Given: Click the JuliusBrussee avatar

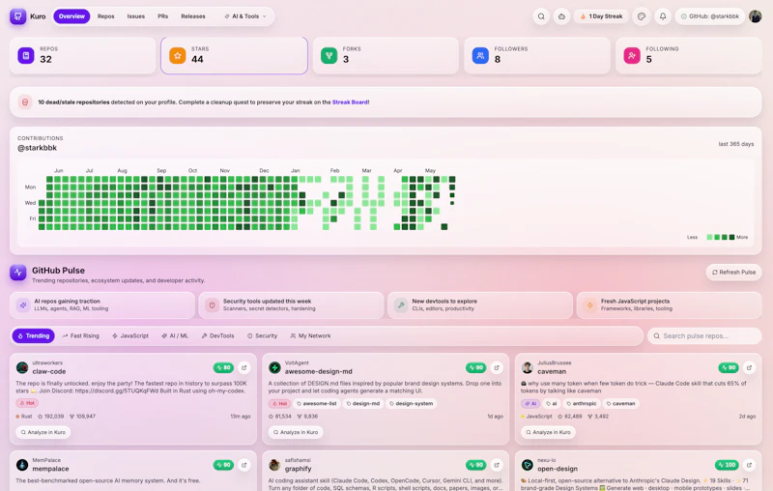Looking at the screenshot, I should pyautogui.click(x=528, y=367).
